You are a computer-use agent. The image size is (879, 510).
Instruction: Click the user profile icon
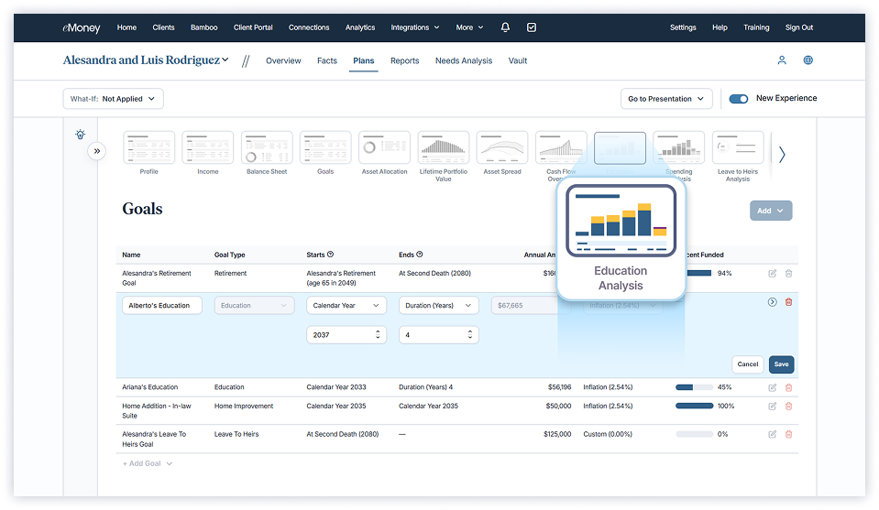[782, 60]
